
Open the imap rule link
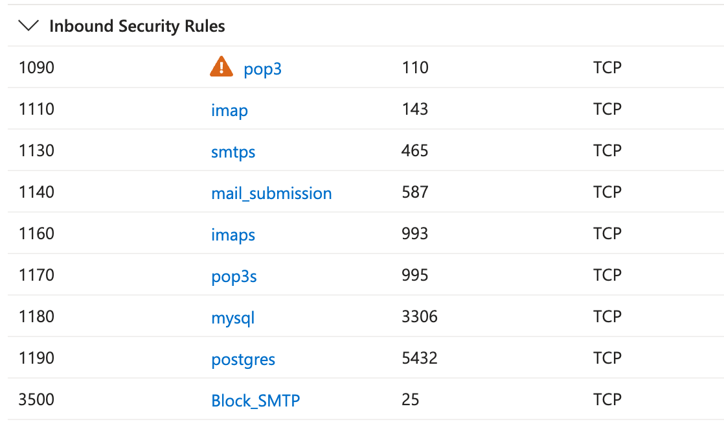coord(229,110)
